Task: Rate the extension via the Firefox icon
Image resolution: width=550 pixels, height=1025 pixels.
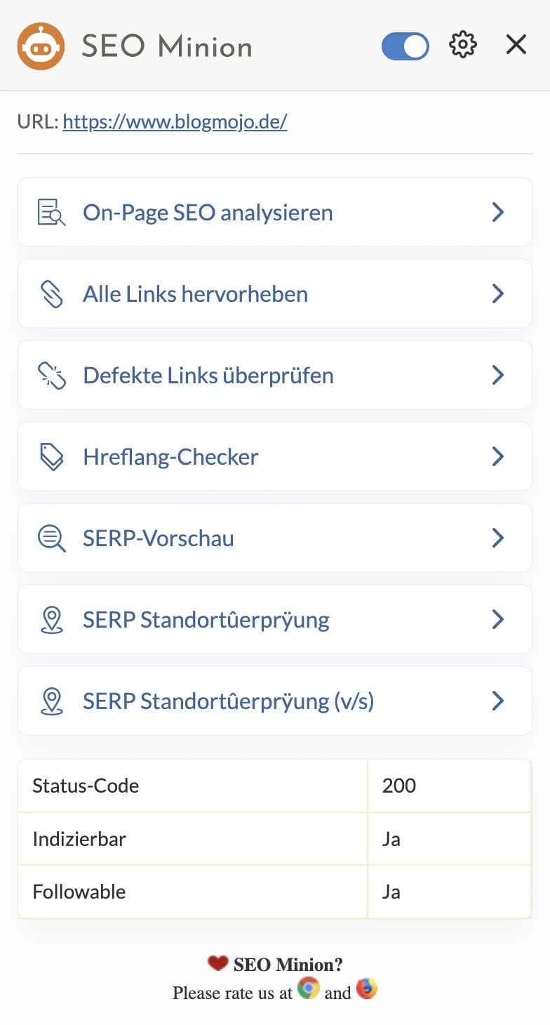Action: point(366,989)
